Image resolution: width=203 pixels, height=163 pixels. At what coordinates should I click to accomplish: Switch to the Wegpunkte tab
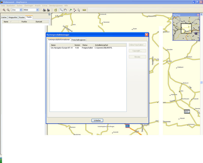click(x=13, y=17)
